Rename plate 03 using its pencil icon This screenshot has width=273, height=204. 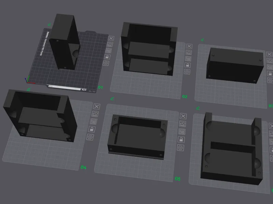click(202, 40)
